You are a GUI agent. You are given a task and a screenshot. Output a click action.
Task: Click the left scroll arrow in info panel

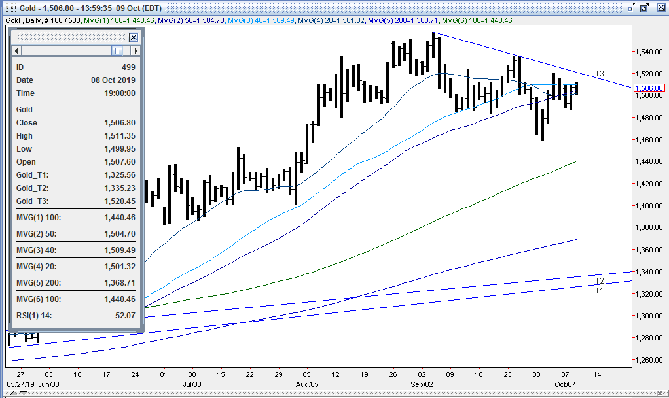(x=16, y=51)
